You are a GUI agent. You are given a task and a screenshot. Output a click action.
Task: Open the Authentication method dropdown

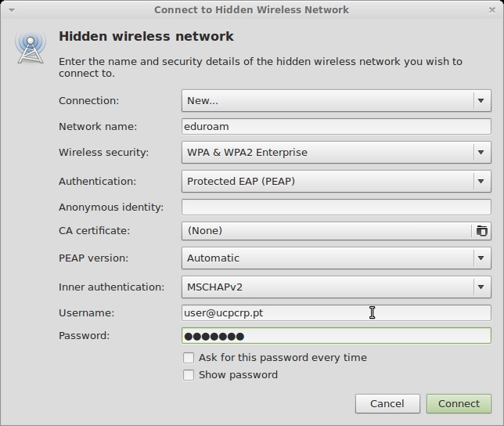tap(336, 182)
